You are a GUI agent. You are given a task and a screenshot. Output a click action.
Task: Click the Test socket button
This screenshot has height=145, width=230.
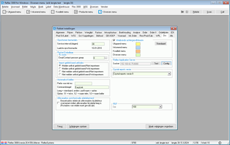pyautogui.click(x=156, y=64)
